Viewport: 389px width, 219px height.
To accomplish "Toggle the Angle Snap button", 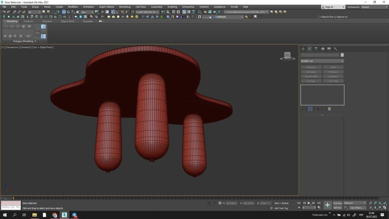I will click(118, 12).
